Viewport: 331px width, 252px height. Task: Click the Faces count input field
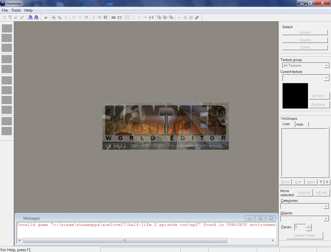coord(300,227)
